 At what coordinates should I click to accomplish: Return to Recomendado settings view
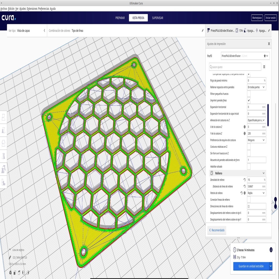coord(217,230)
